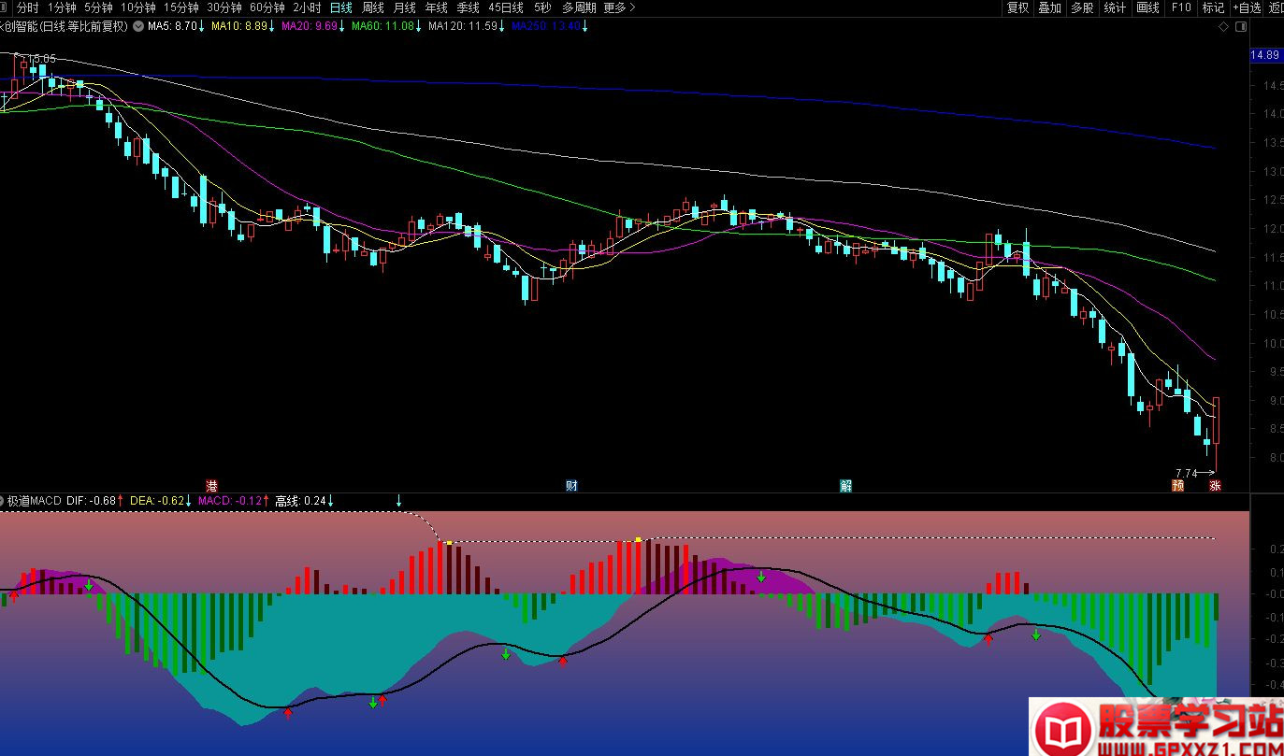The height and width of the screenshot is (756, 1284).
Task: Click the 叠加 overlay button
Action: 1050,7
